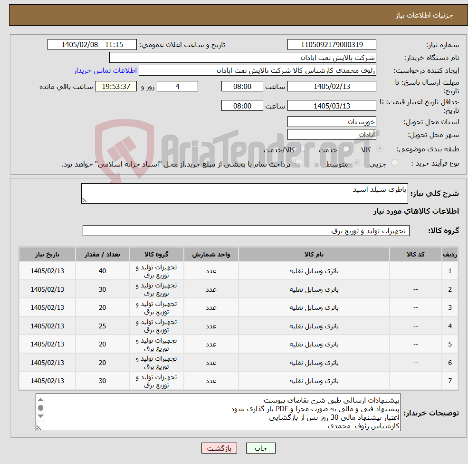Select the خدمت radio button

click(x=346, y=148)
